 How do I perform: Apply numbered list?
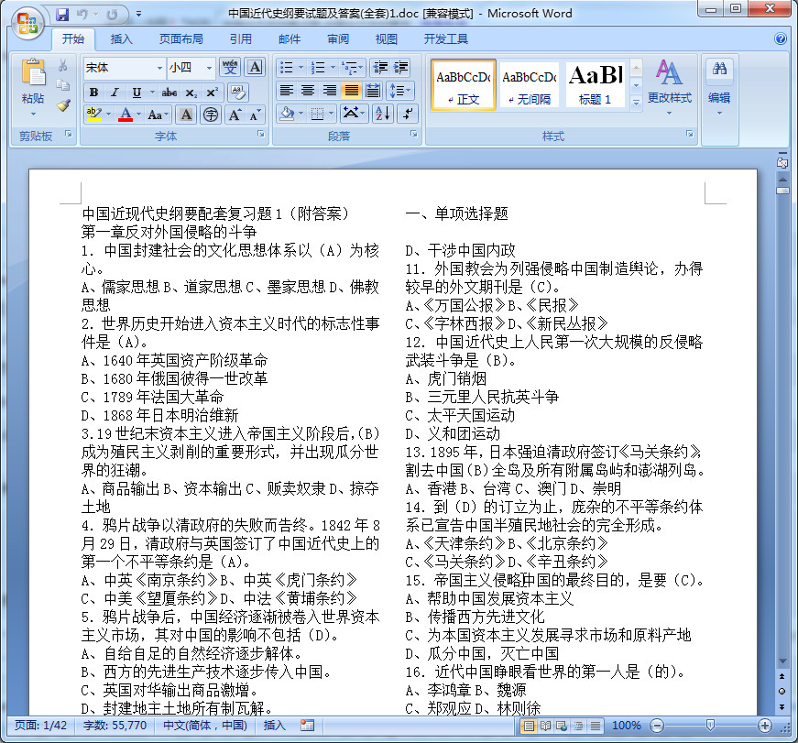tap(318, 67)
